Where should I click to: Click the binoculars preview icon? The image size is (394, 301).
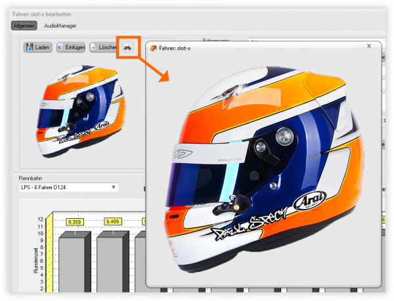tap(128, 47)
